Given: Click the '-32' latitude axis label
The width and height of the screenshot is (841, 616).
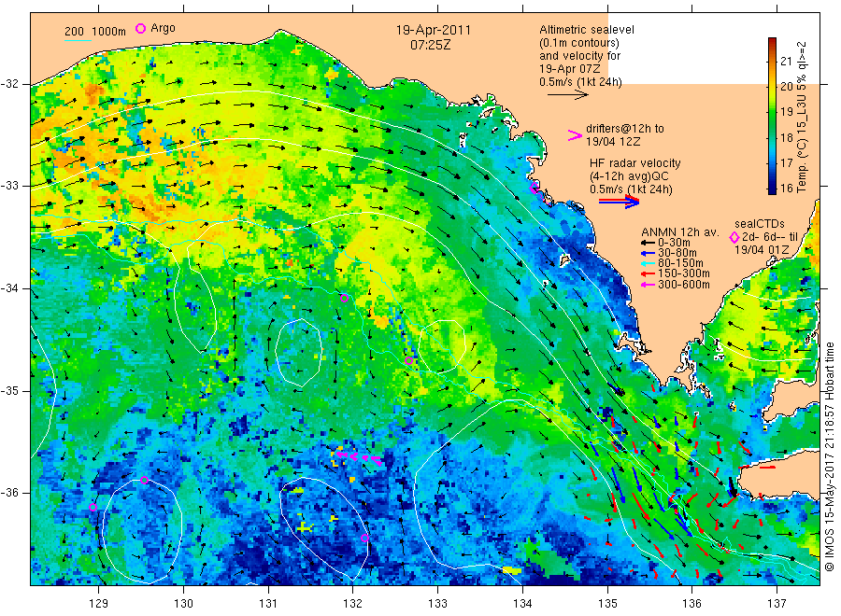Looking at the screenshot, I should click(x=9, y=84).
